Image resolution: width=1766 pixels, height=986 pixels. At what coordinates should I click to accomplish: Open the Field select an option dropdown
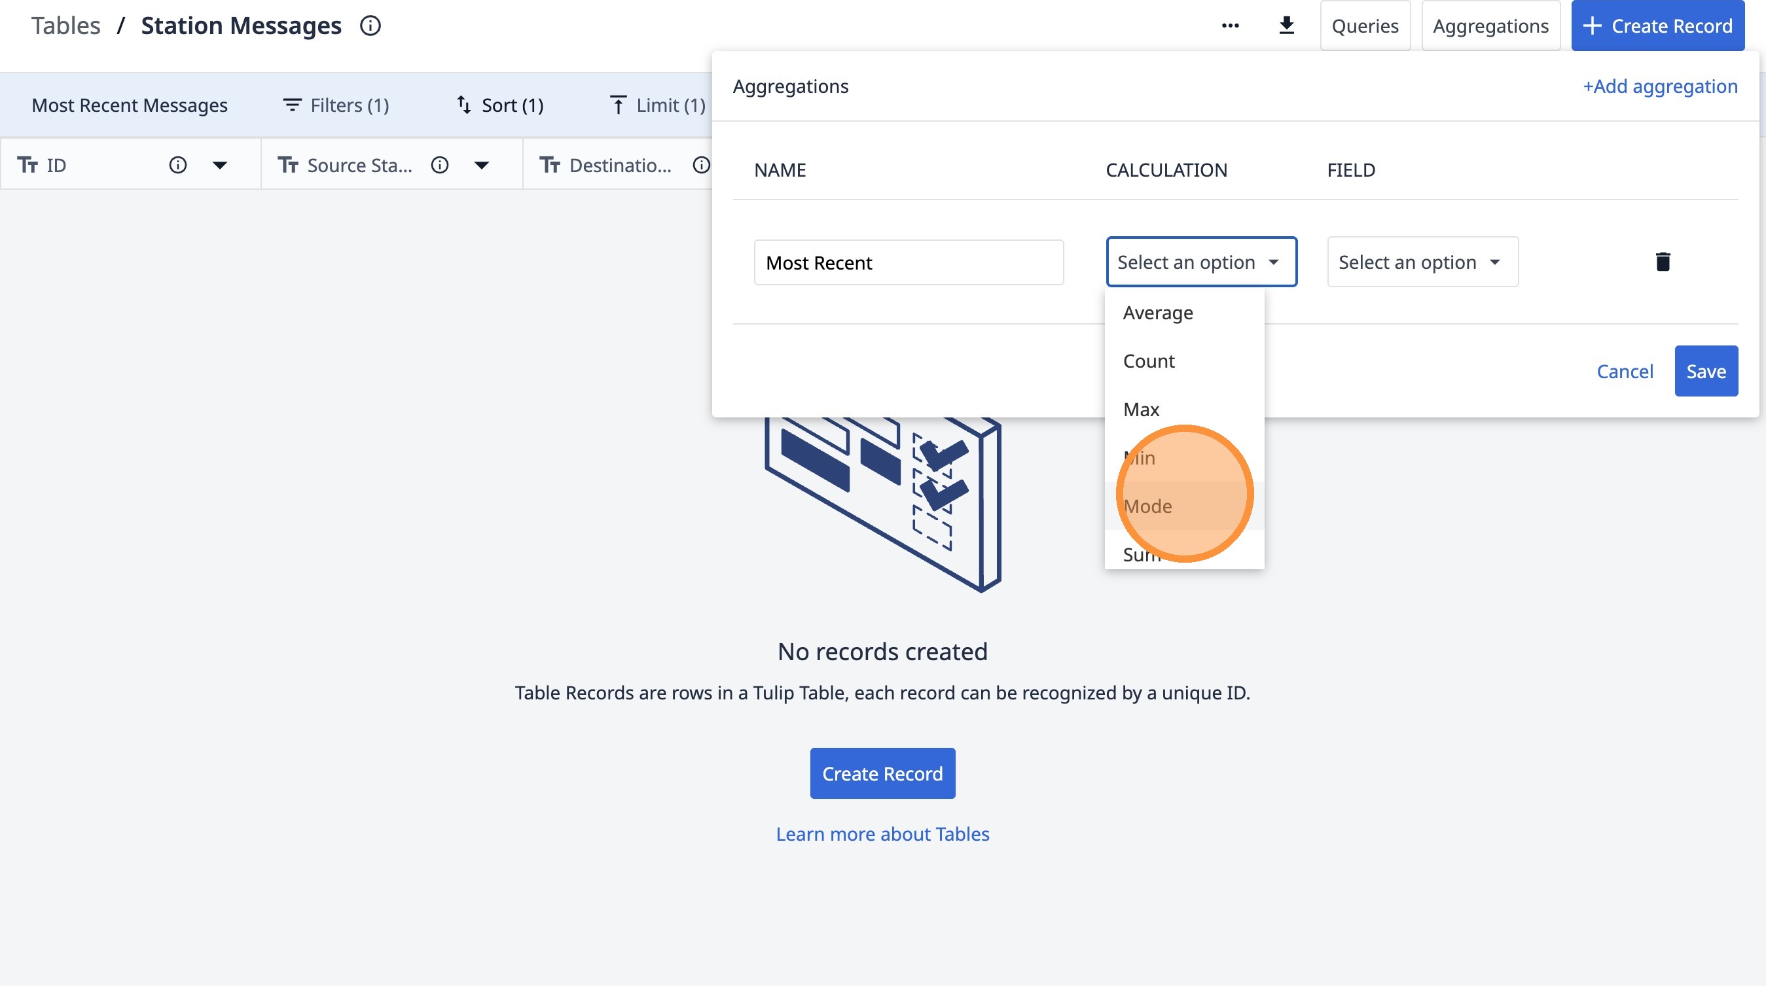pyautogui.click(x=1422, y=262)
